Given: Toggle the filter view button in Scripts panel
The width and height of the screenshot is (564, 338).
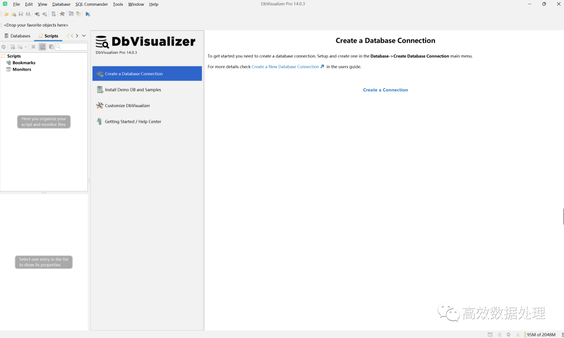Looking at the screenshot, I should (x=42, y=46).
